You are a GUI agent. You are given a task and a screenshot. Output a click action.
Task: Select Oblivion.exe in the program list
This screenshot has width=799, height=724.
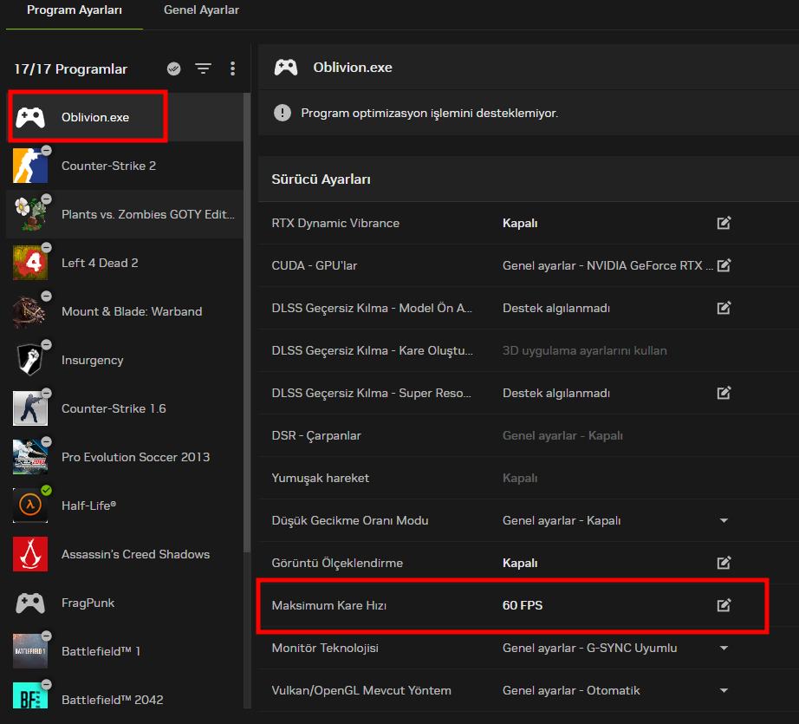(x=125, y=117)
